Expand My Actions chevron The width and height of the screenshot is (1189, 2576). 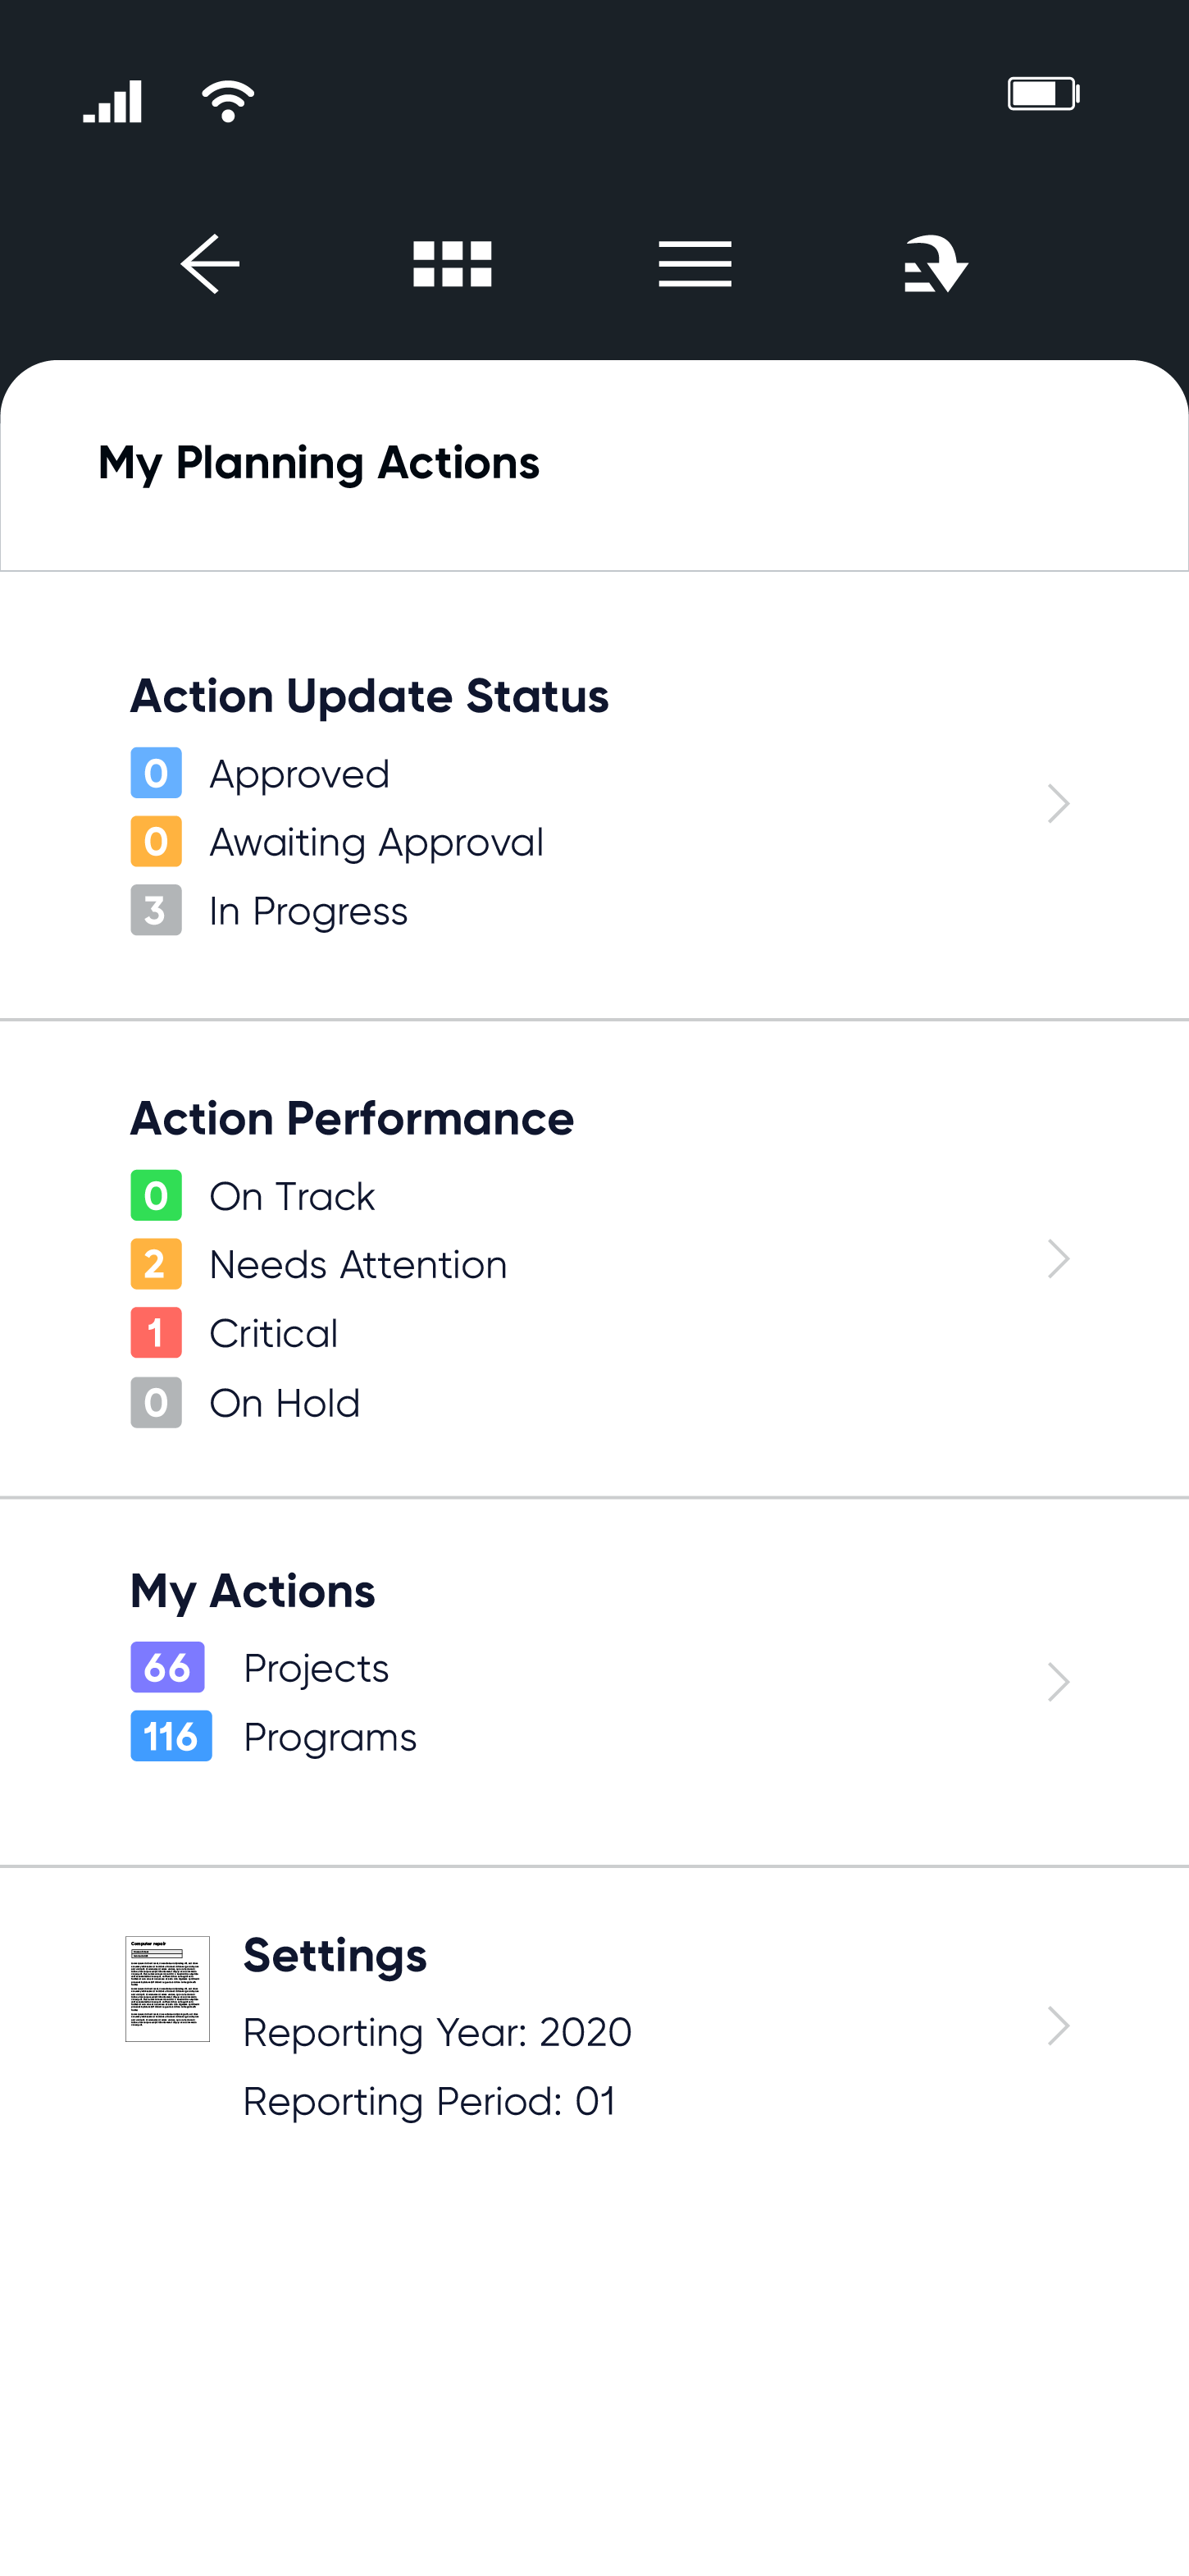click(x=1058, y=1682)
